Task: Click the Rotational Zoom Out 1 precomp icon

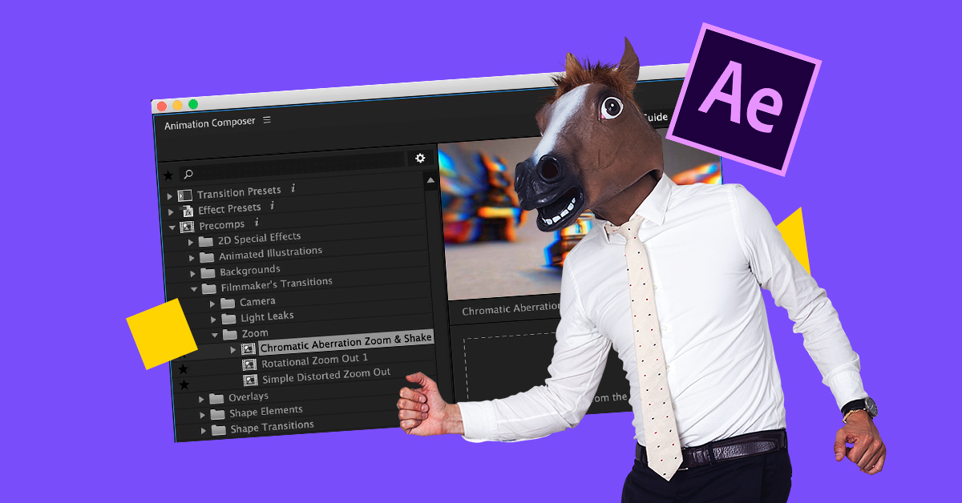Action: click(249, 364)
